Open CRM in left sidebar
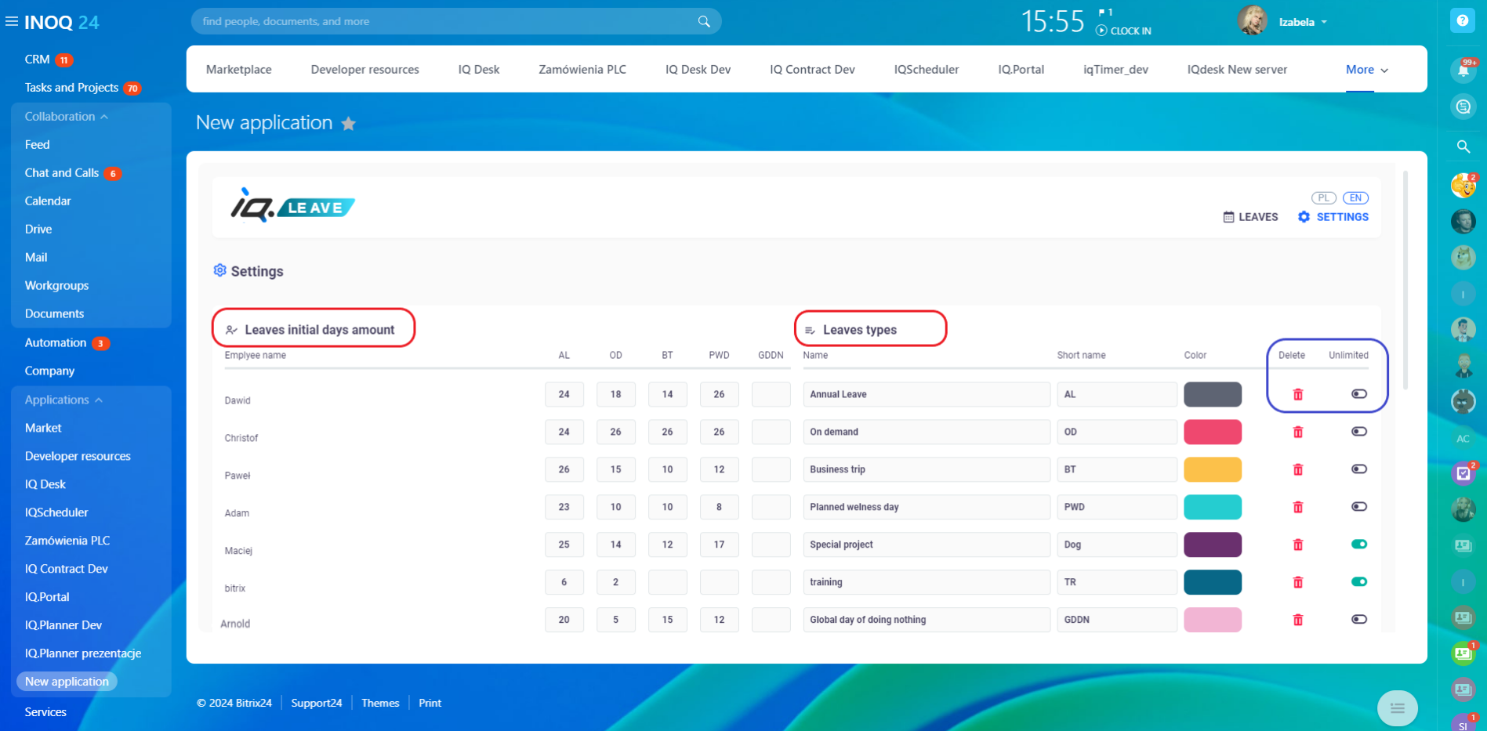The image size is (1487, 731). click(x=37, y=60)
